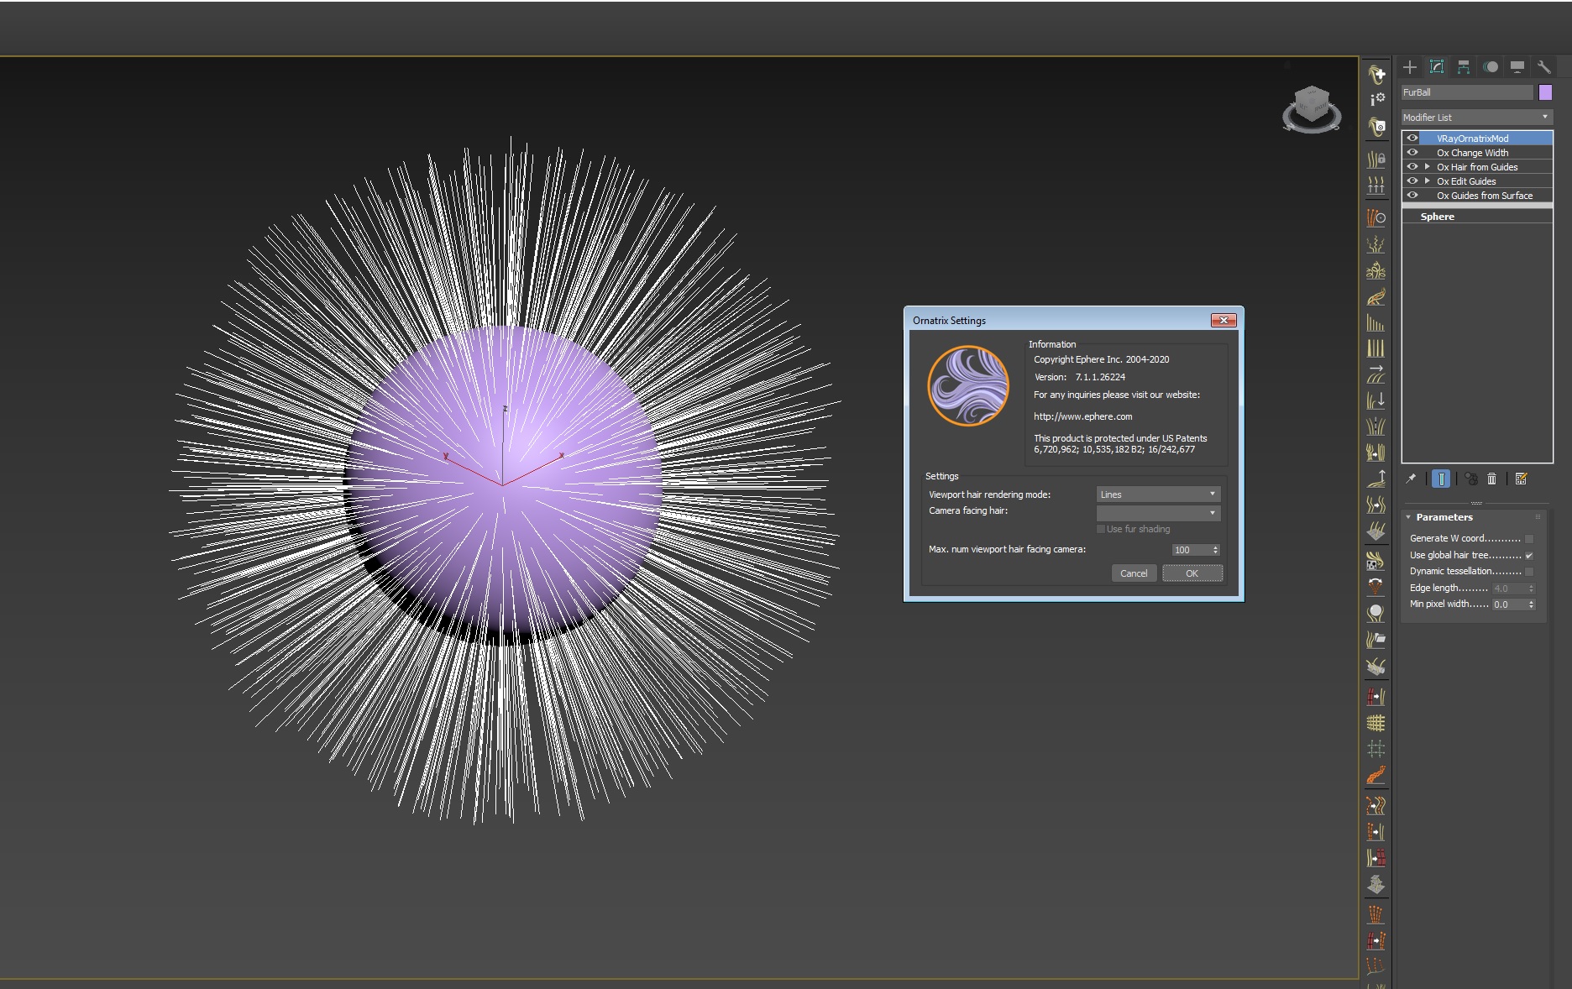Click the FurBall object color swatch

click(1545, 92)
